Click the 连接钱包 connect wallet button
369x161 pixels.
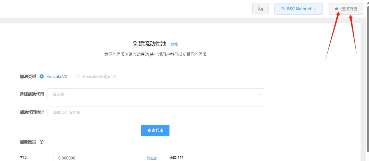click(x=346, y=9)
